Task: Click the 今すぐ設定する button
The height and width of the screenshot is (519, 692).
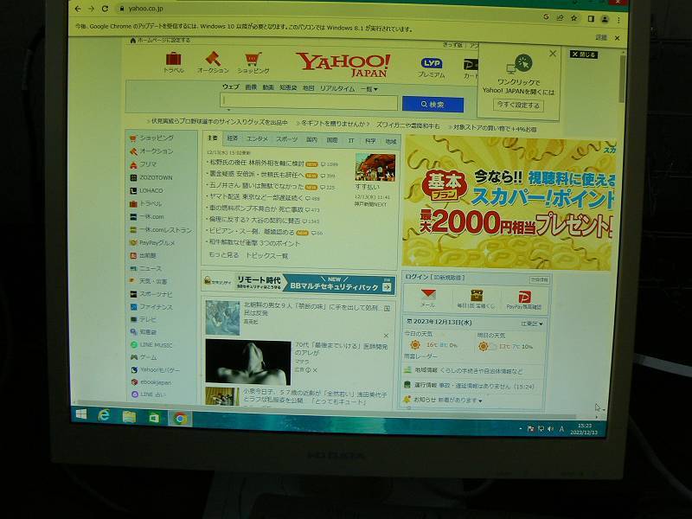Action: click(x=518, y=105)
